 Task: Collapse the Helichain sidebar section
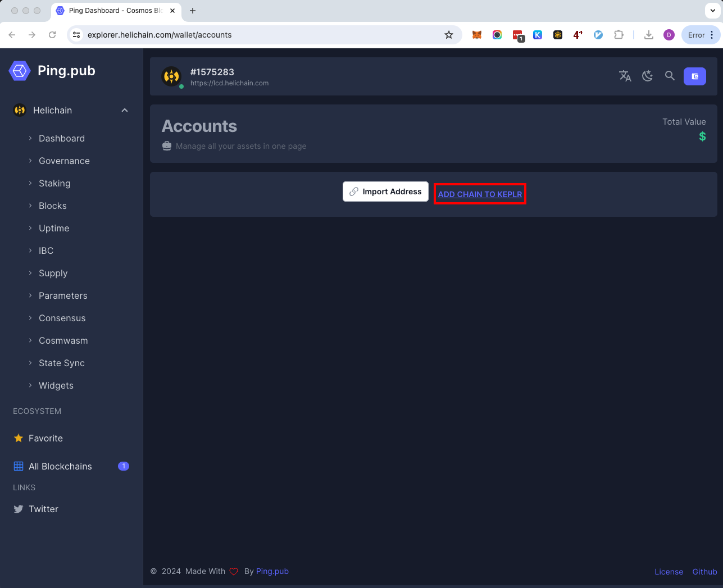[x=125, y=111]
